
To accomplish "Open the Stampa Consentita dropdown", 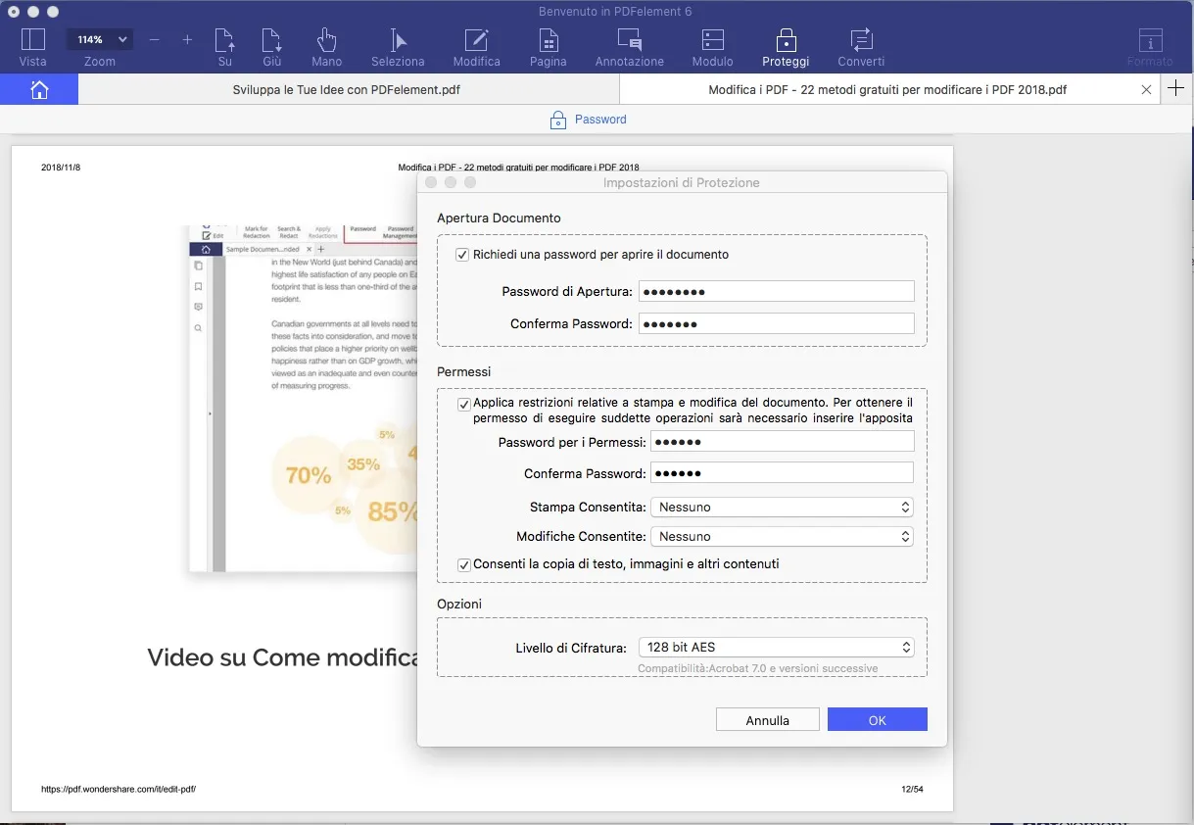I will [781, 507].
